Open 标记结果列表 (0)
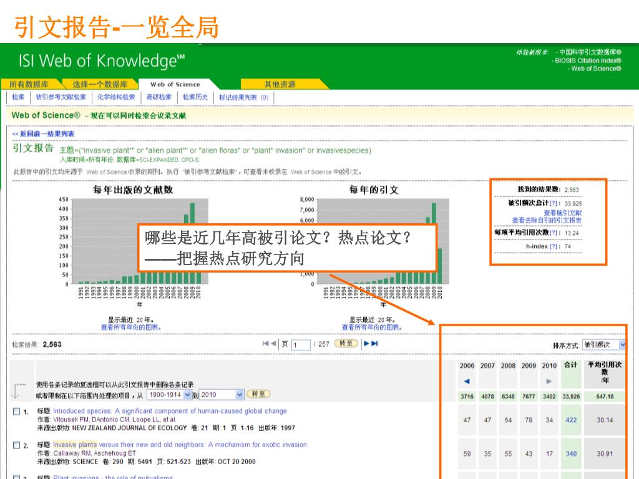This screenshot has height=479, width=639. point(244,97)
